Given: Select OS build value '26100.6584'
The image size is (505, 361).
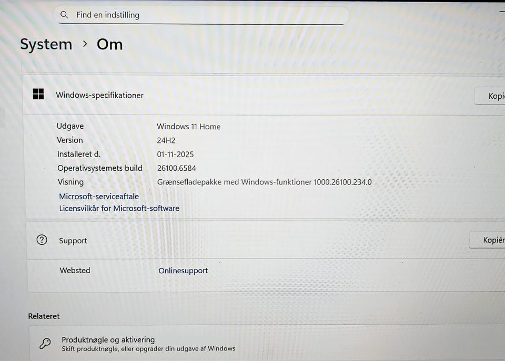Looking at the screenshot, I should [176, 168].
